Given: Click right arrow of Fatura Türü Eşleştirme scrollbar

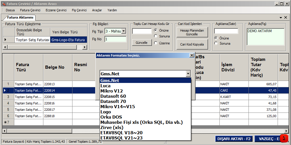Looking at the screenshot, I should click(85, 47).
